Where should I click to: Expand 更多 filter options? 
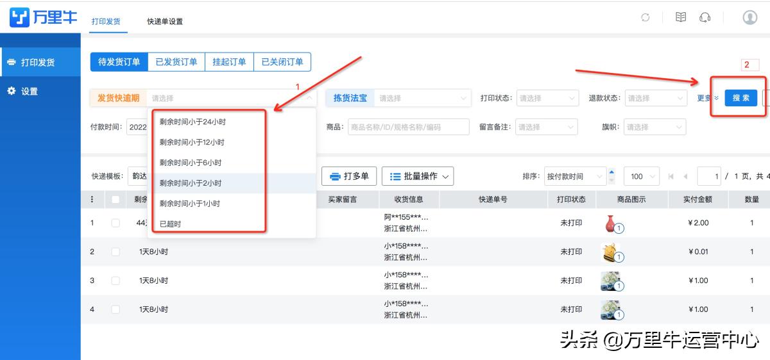708,98
